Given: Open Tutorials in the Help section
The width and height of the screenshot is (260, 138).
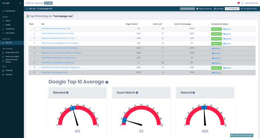Looking at the screenshot, I should tap(9, 70).
